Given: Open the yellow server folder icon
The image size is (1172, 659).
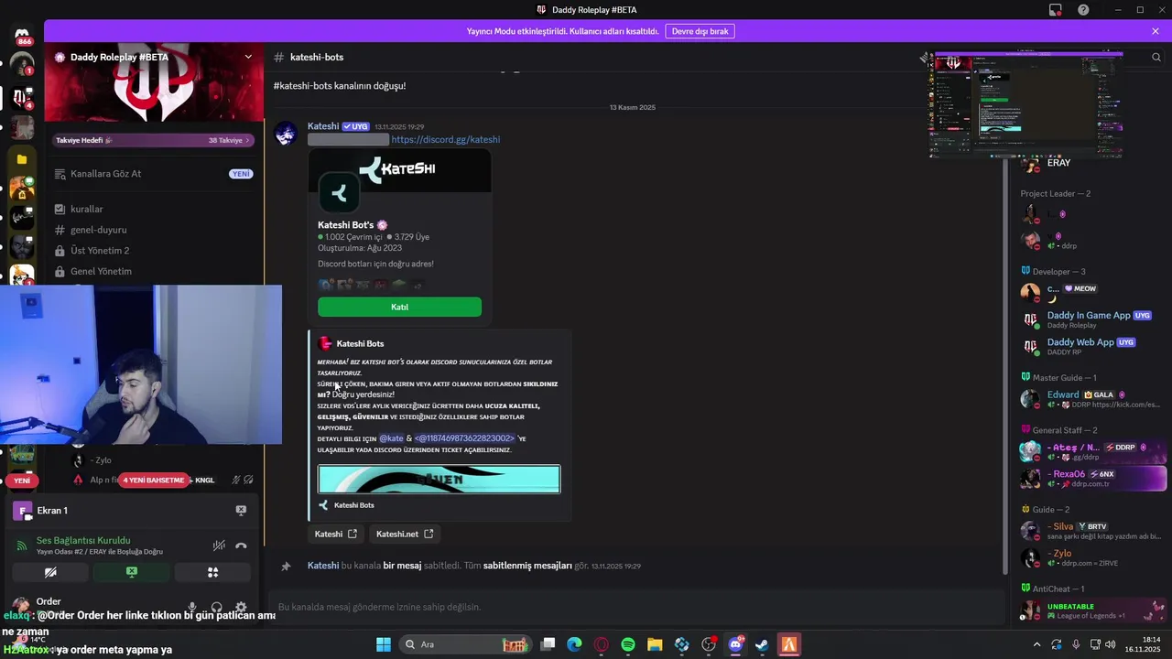Looking at the screenshot, I should 22,158.
